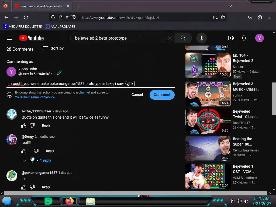The image size is (276, 207).
Task: Open the Pocket save icon
Action: coord(250,17)
